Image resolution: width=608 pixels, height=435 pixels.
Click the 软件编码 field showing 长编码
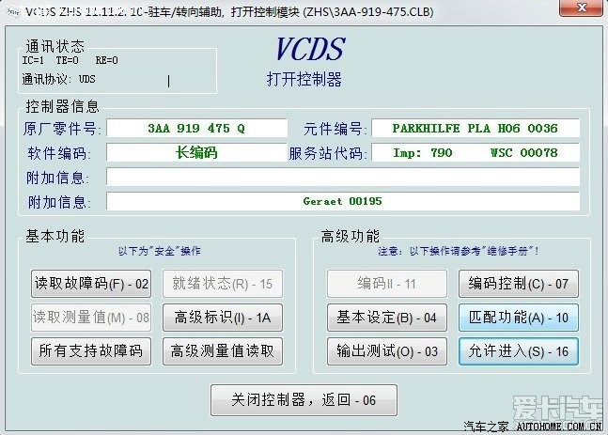(195, 152)
